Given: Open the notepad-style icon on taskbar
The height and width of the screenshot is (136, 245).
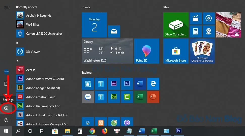Looking at the screenshot, I should (129, 131).
